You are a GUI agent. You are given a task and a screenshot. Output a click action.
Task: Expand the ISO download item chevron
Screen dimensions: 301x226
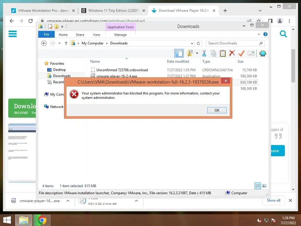coord(136,201)
